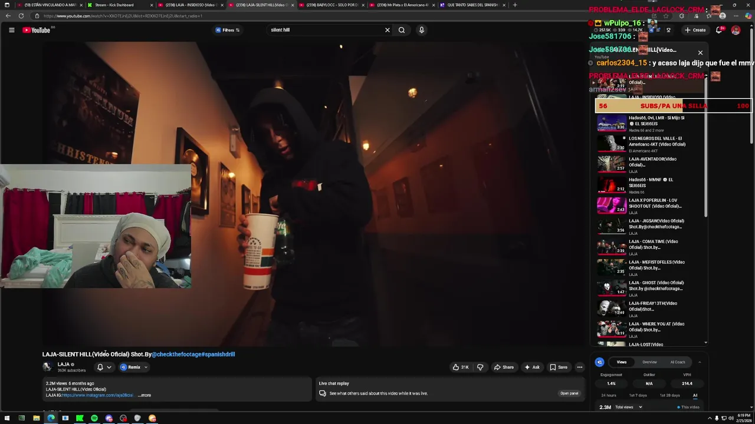Open a new browser tab
755x424 pixels.
pos(515,5)
